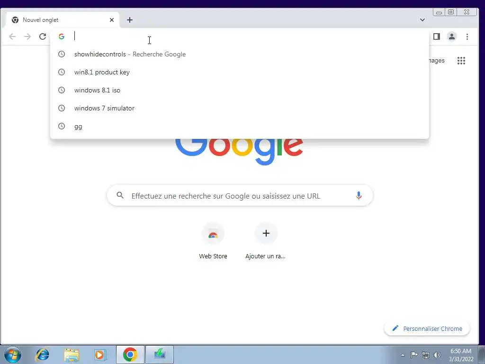Toggle the side panel icon
Screen dimensions: 485x364
click(x=436, y=36)
